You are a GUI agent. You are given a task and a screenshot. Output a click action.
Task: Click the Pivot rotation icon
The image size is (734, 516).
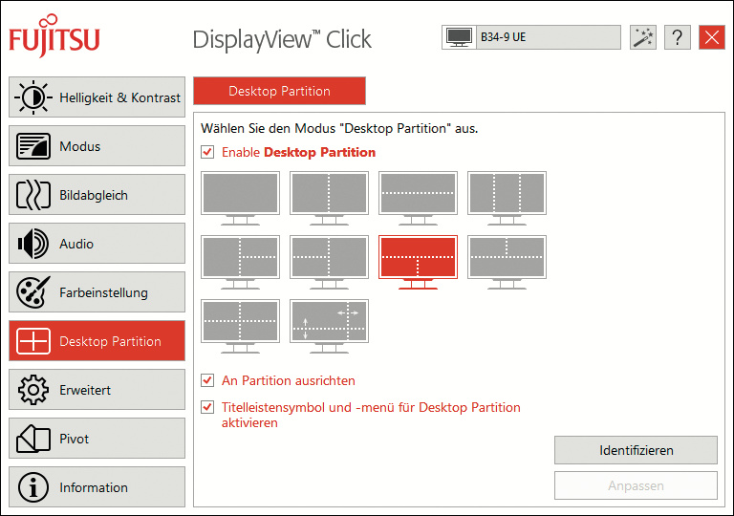(x=32, y=439)
